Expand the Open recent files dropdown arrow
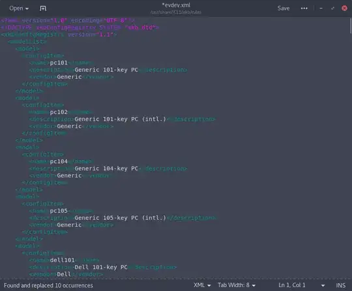Viewport: 352px width, 291px height. [x=27, y=8]
